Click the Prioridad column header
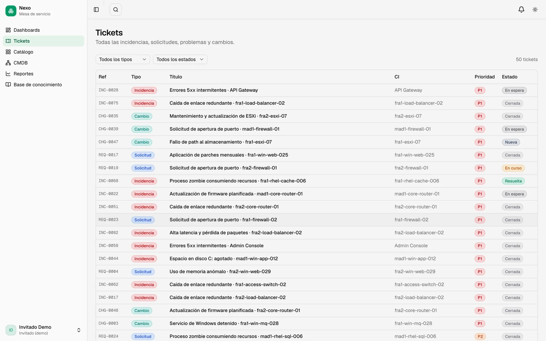 point(485,77)
